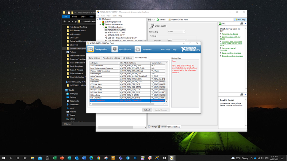287x161 pixels.
Task: Open Microsoft Edge from the taskbar
Action: tap(91, 158)
